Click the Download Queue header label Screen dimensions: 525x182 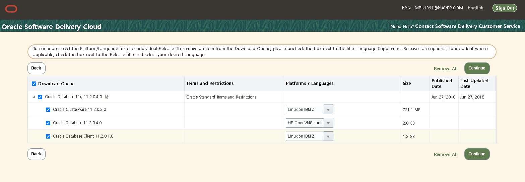click(x=56, y=84)
